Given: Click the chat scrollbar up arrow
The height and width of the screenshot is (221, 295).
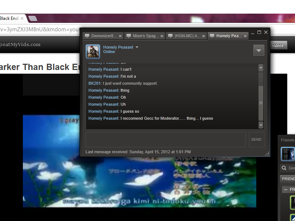Looking at the screenshot, I should pos(261,68).
